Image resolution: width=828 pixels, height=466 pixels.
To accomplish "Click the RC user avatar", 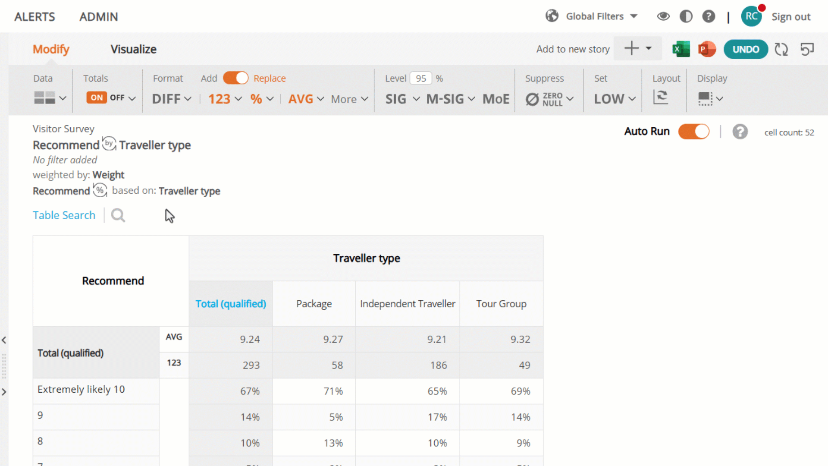I will coord(751,16).
